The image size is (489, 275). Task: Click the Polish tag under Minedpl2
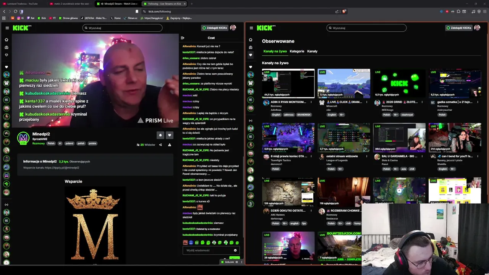[51, 143]
